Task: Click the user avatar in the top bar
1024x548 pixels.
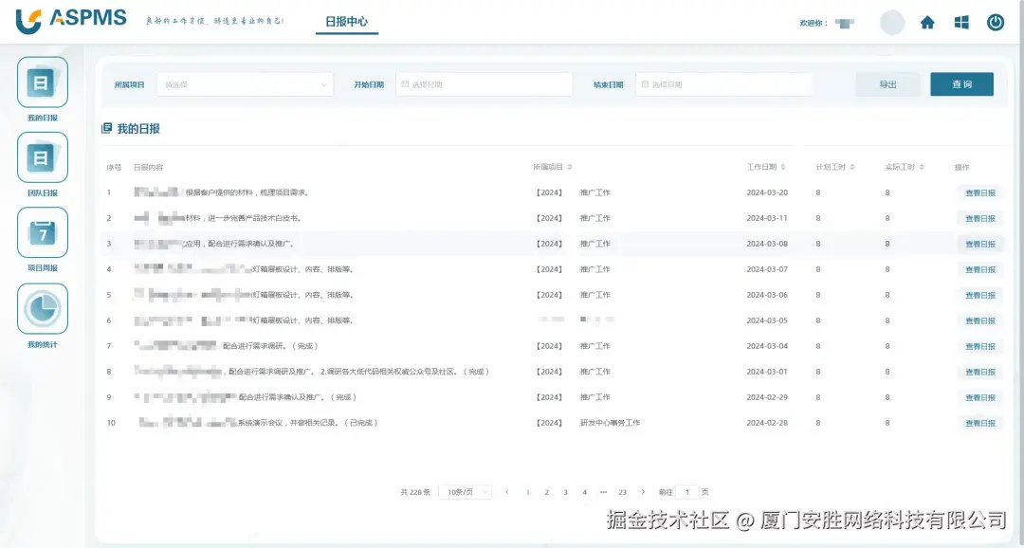Action: 891,21
